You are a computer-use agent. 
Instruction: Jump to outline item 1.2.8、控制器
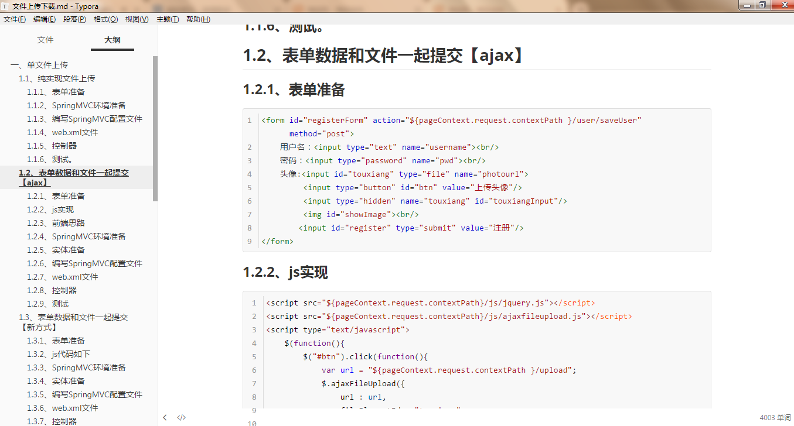[x=52, y=290]
